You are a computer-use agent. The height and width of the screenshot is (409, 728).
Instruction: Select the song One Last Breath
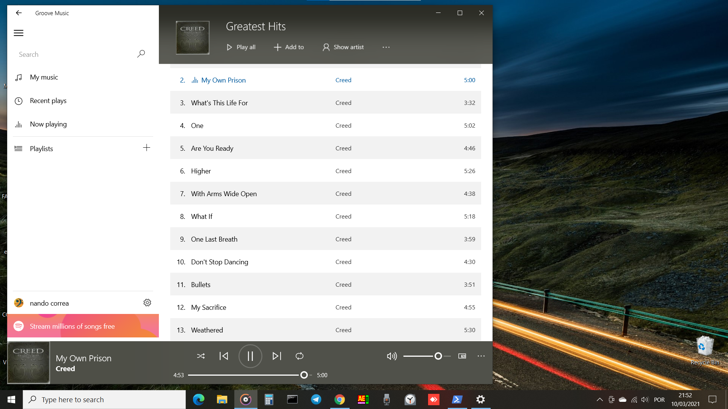[326, 239]
